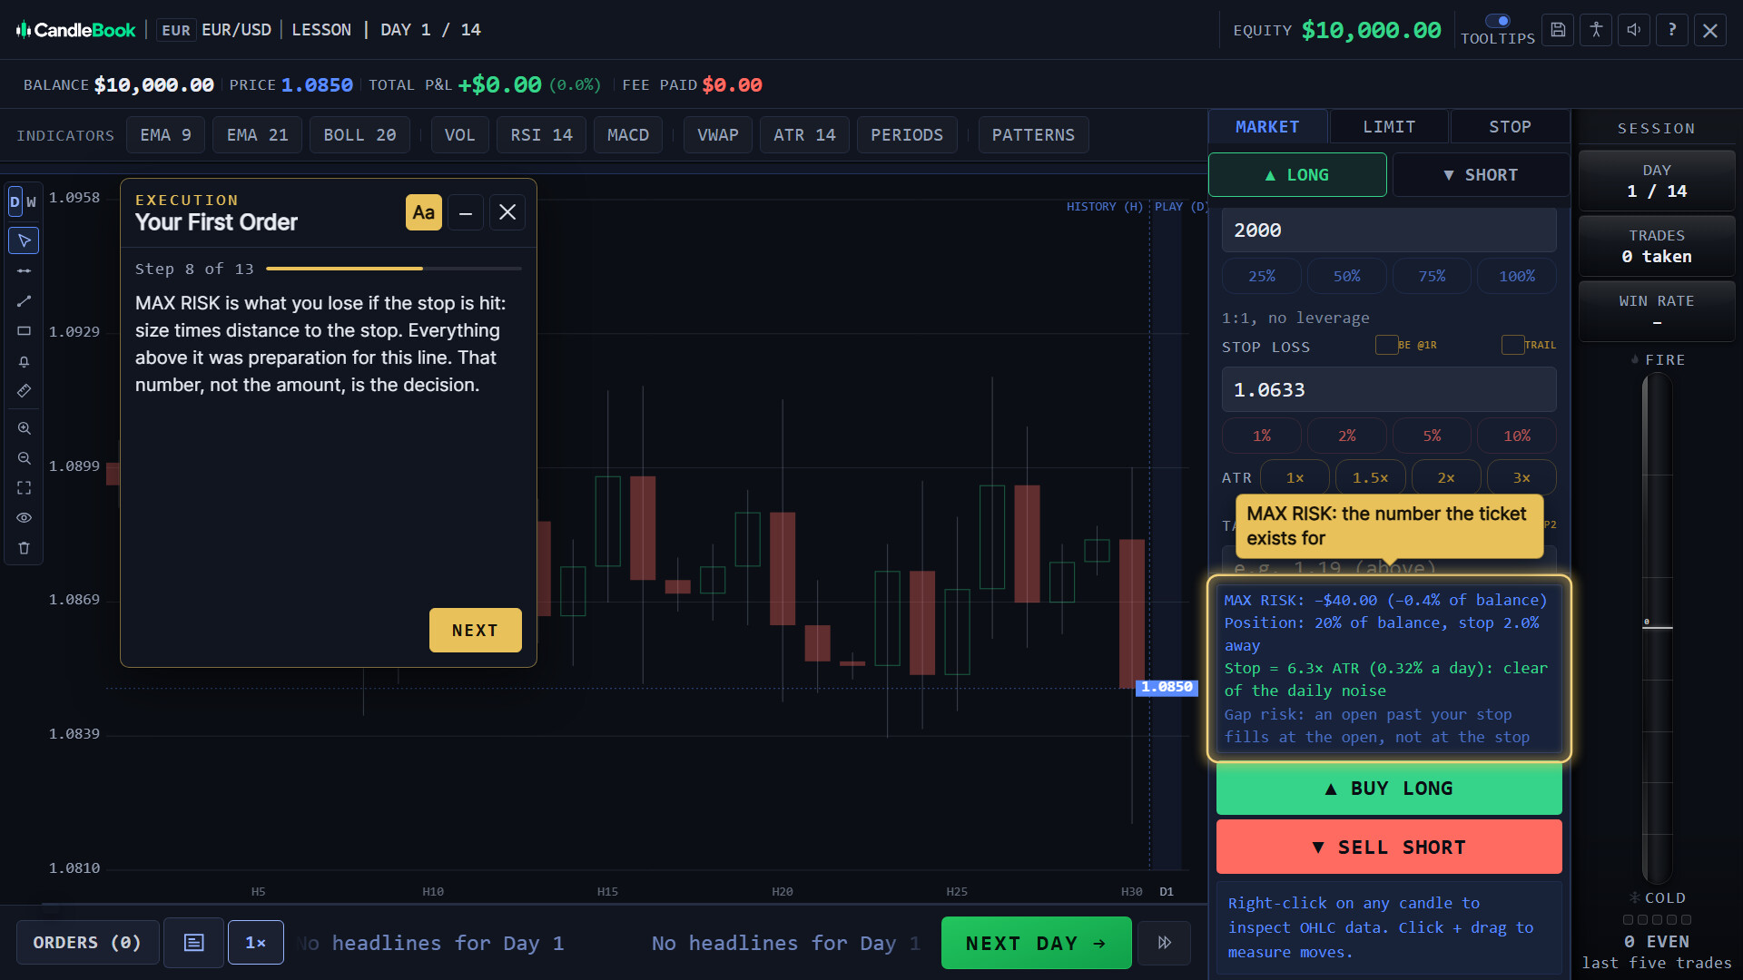The height and width of the screenshot is (980, 1743).
Task: Close the Your First Order panel
Action: (507, 212)
